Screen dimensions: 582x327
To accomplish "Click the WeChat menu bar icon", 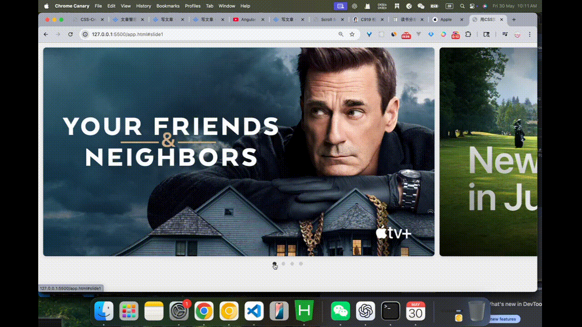I will point(421,6).
